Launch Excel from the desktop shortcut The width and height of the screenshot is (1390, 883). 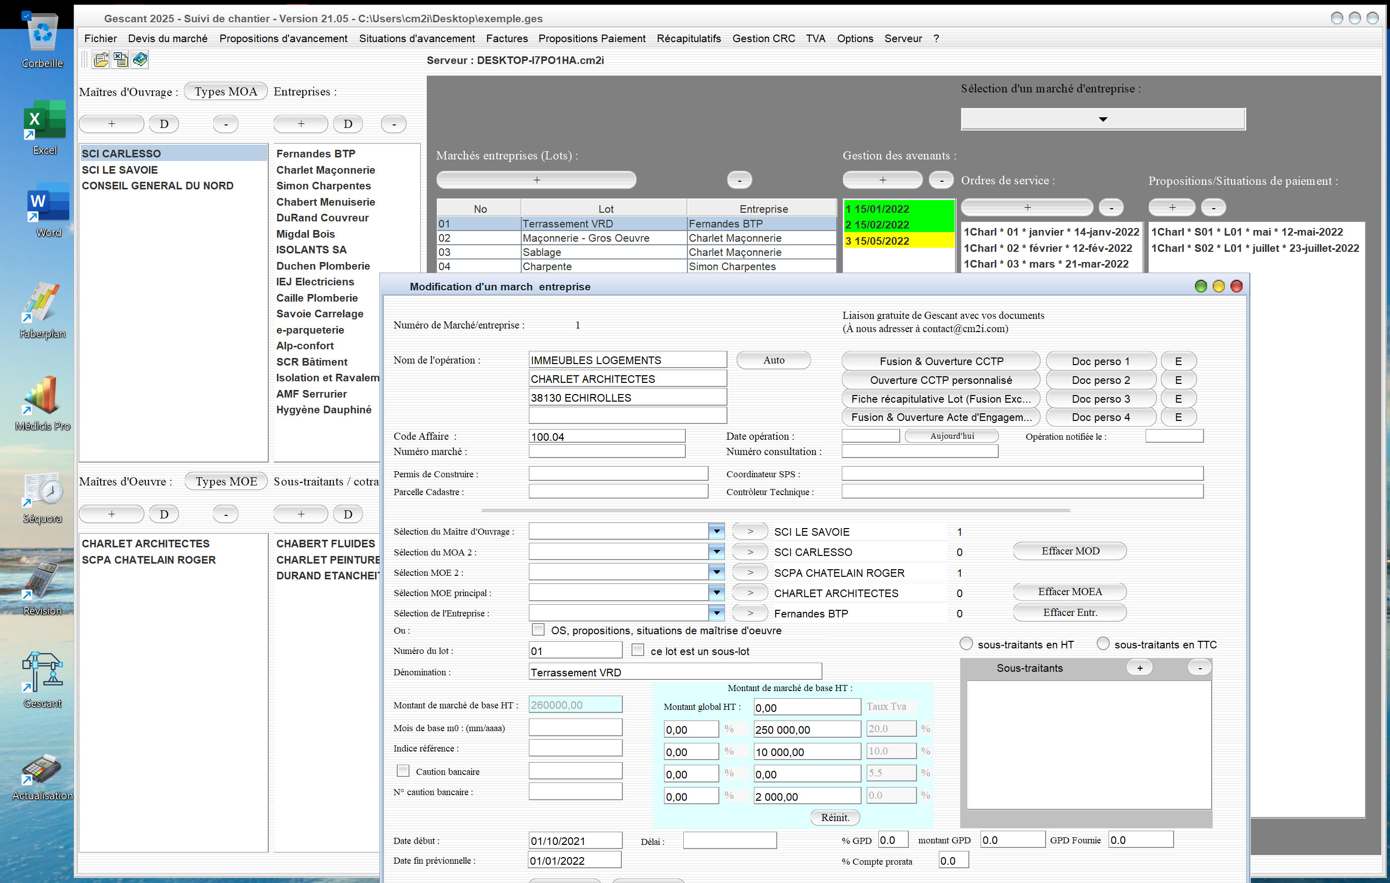click(x=44, y=127)
